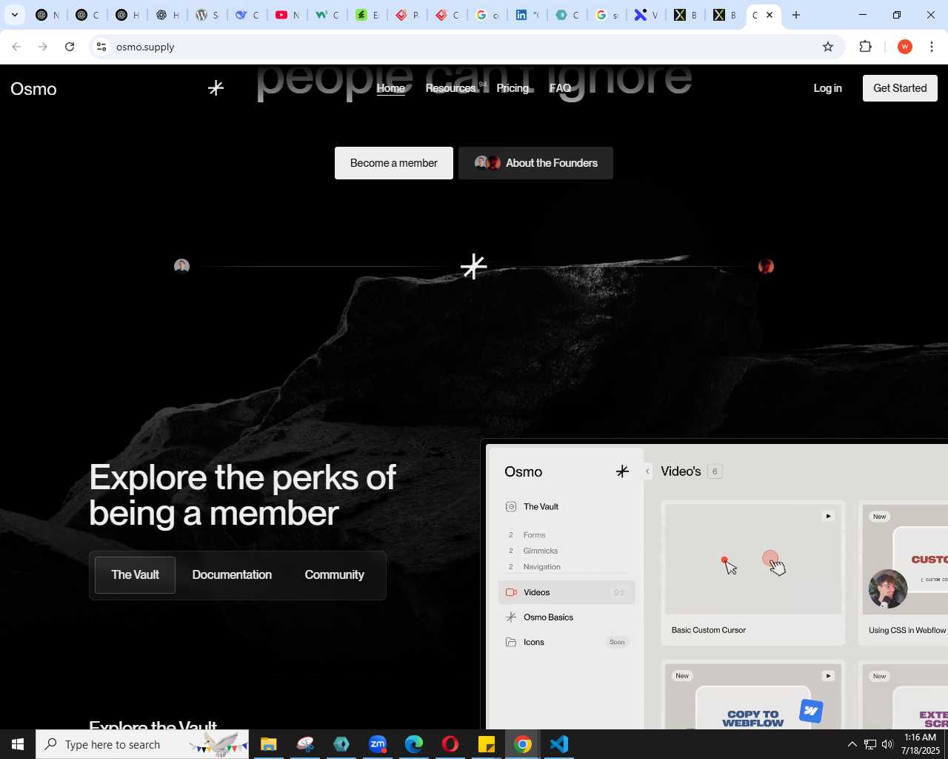
Task: Click the red founder avatar on the right
Action: click(766, 266)
